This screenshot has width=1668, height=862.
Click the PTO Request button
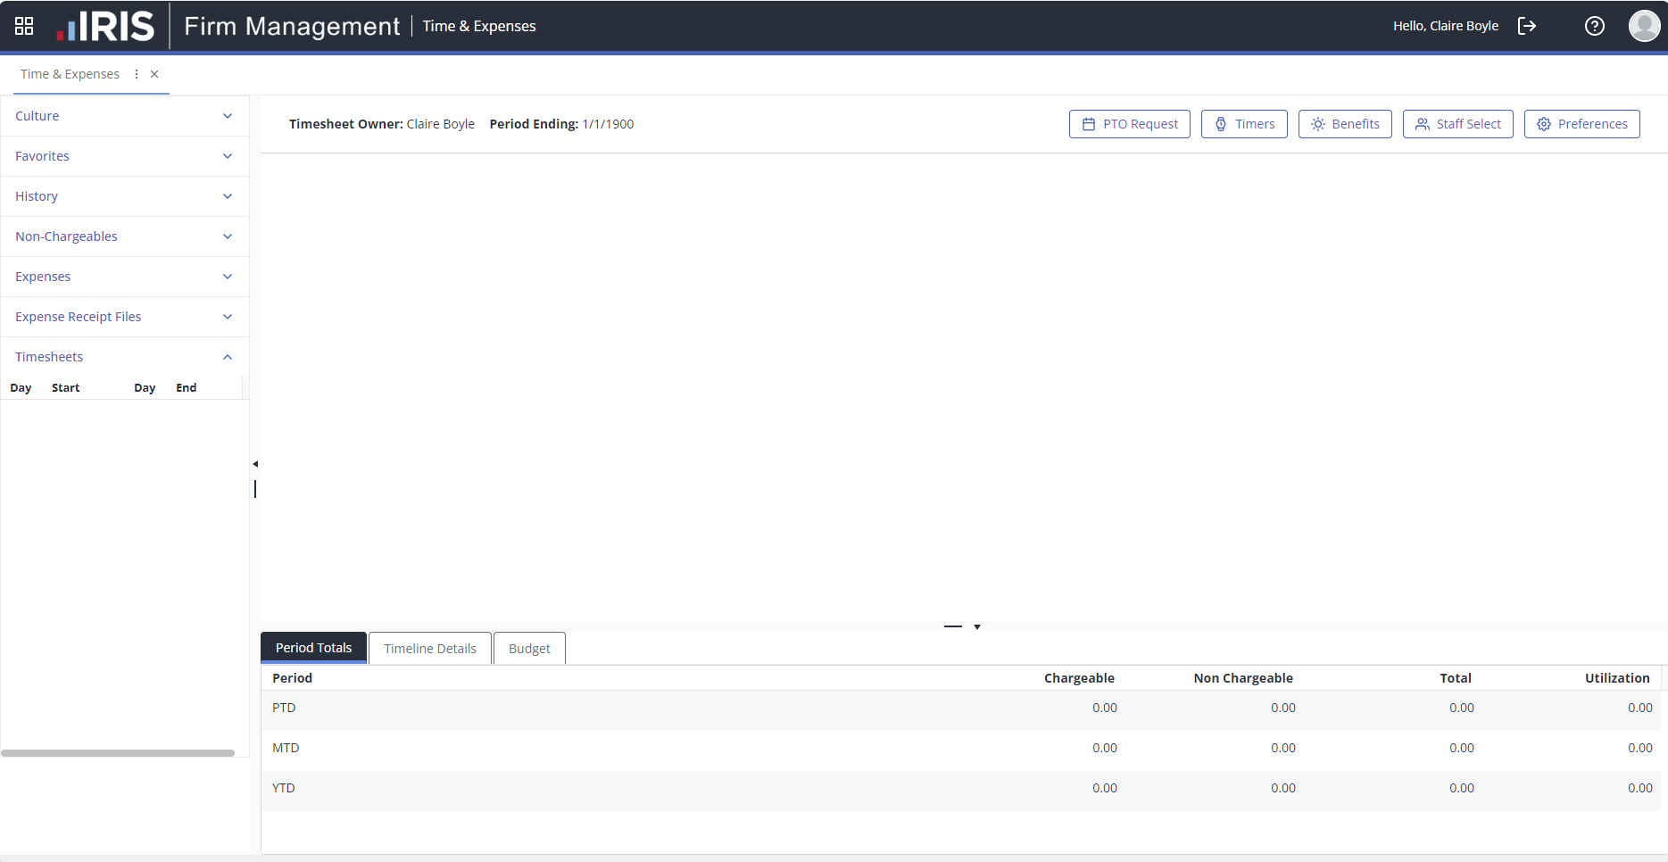[1129, 124]
